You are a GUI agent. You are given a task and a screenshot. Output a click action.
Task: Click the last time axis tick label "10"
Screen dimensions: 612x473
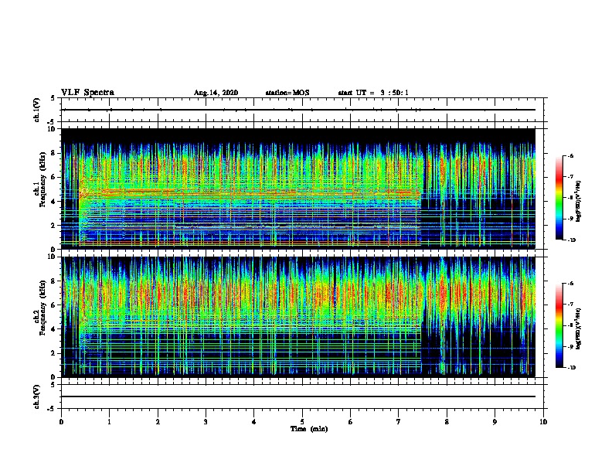(543, 422)
